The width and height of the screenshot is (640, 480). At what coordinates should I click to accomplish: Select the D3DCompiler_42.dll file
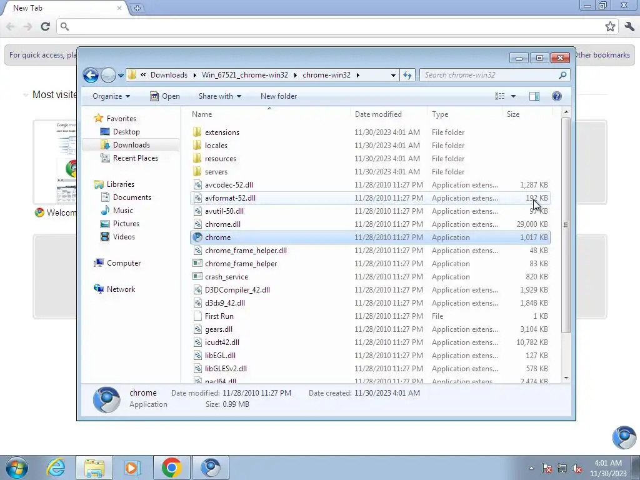pyautogui.click(x=237, y=290)
